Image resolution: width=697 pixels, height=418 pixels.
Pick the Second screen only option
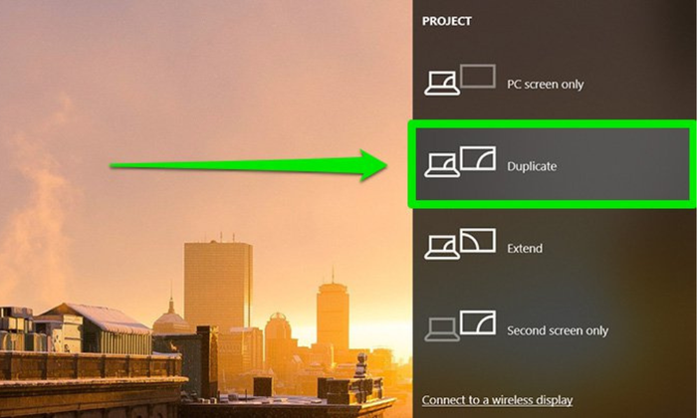pos(555,329)
